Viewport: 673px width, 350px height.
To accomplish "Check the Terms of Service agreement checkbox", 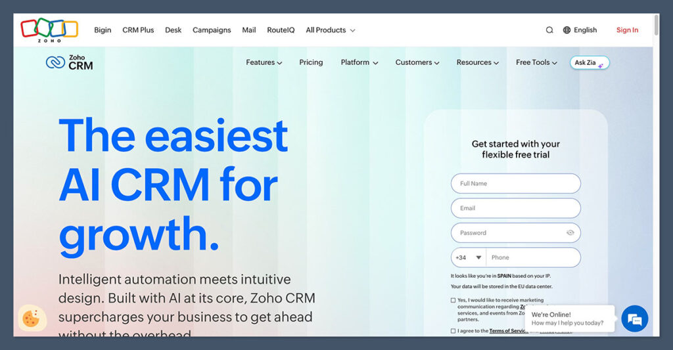I will (453, 331).
